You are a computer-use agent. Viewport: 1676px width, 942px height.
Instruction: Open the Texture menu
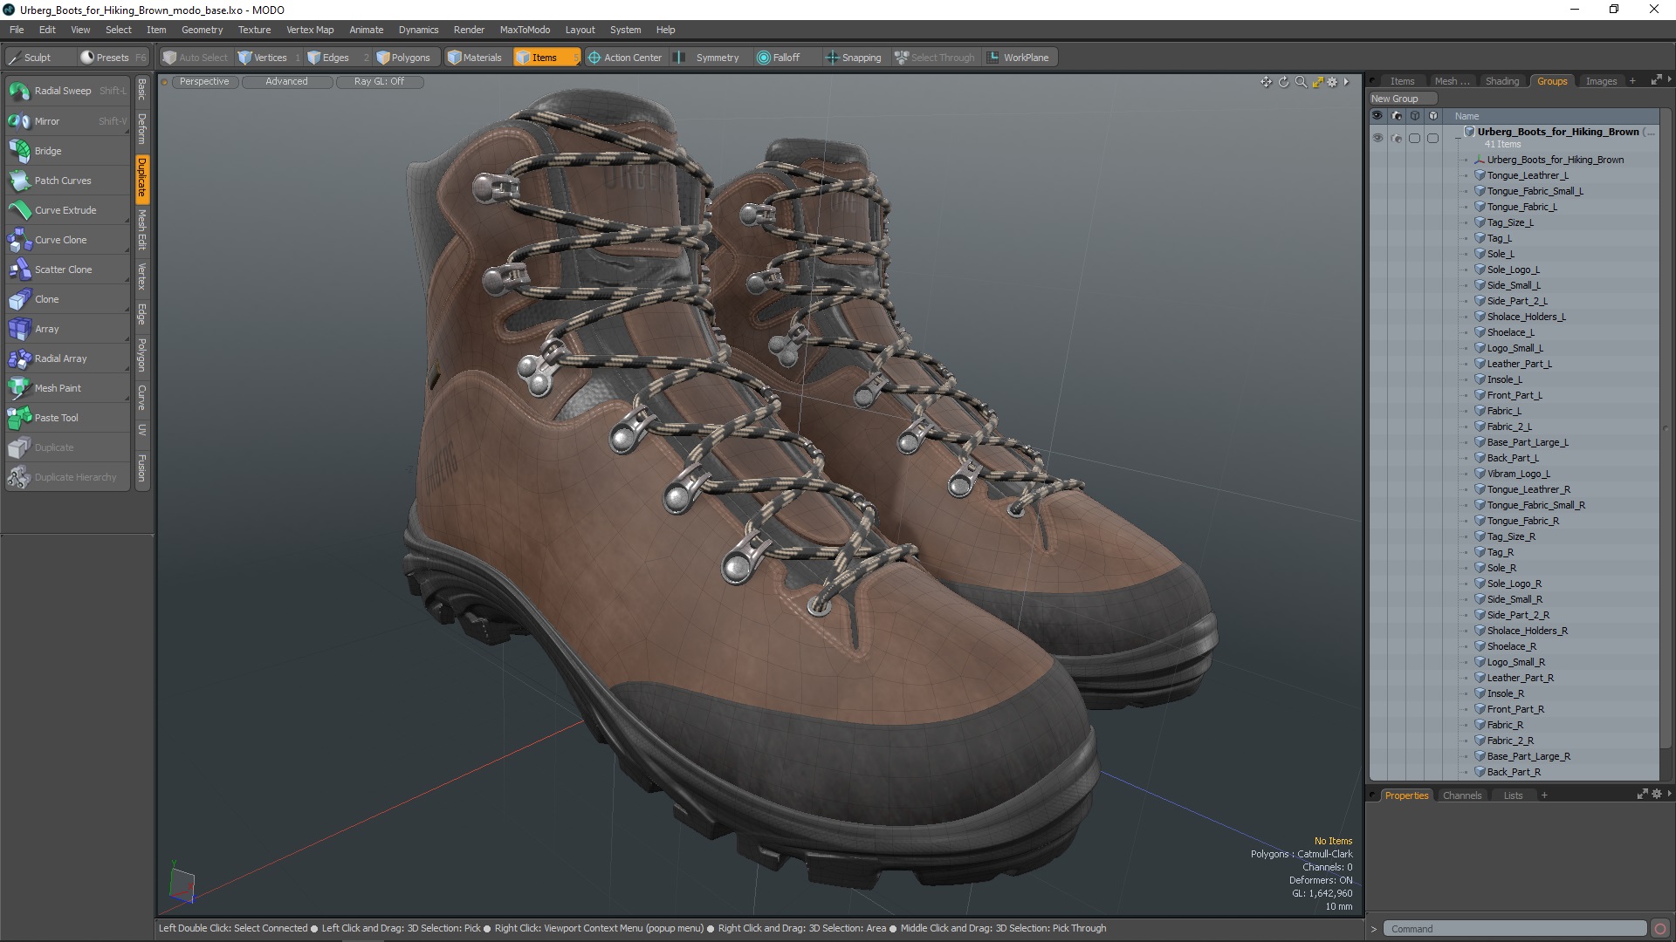click(254, 30)
